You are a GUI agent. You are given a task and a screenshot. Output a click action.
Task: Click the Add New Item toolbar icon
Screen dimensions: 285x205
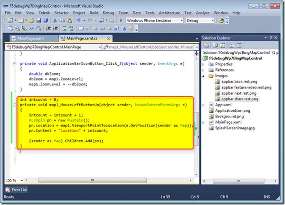click(x=21, y=20)
